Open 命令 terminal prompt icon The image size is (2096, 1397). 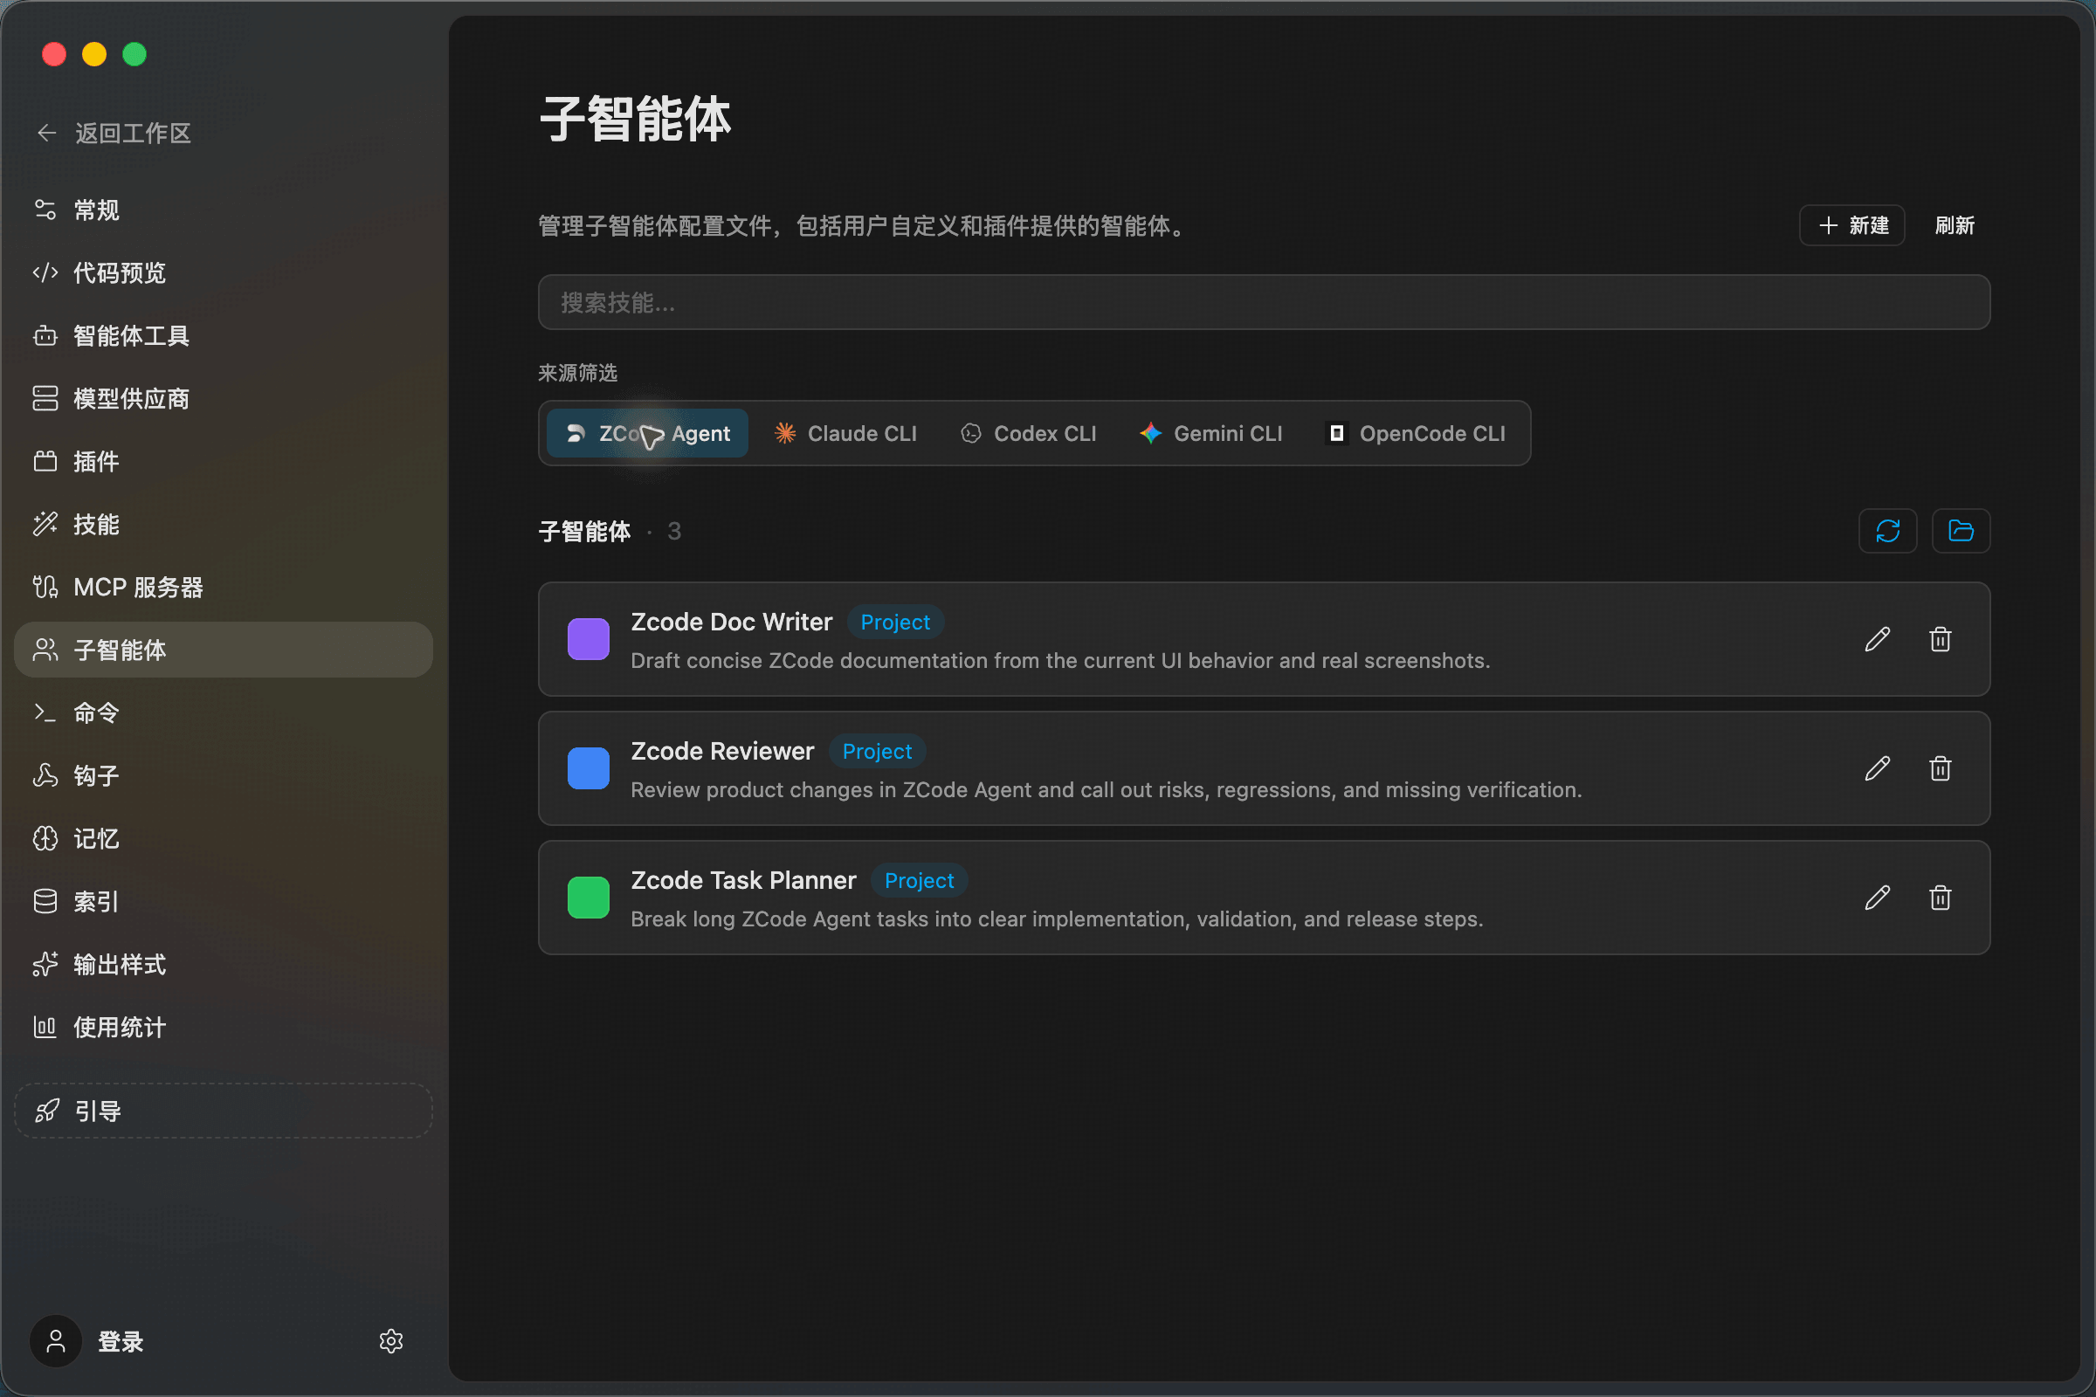[45, 712]
